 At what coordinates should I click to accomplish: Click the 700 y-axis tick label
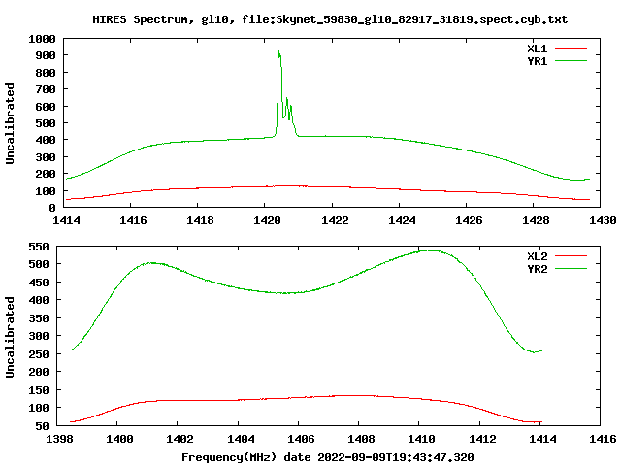(x=46, y=89)
